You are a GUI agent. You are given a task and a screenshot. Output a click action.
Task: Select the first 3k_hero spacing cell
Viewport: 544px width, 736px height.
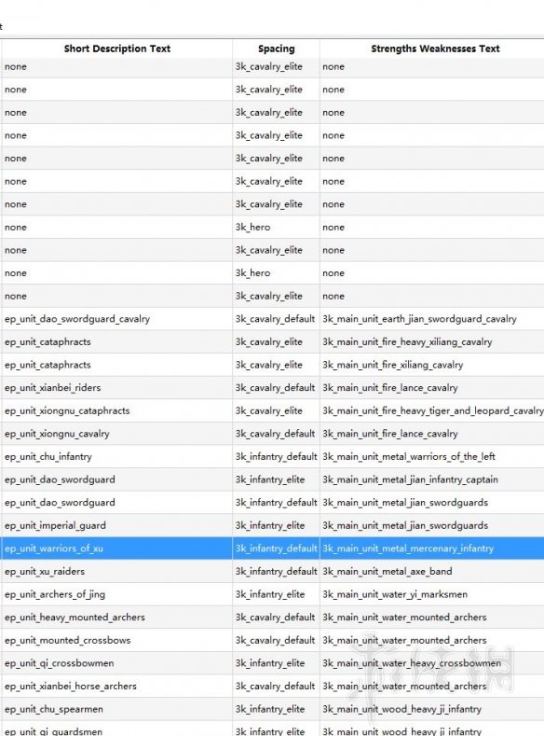276,228
